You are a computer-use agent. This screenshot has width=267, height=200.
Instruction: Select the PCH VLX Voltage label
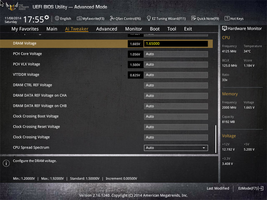[27, 64]
